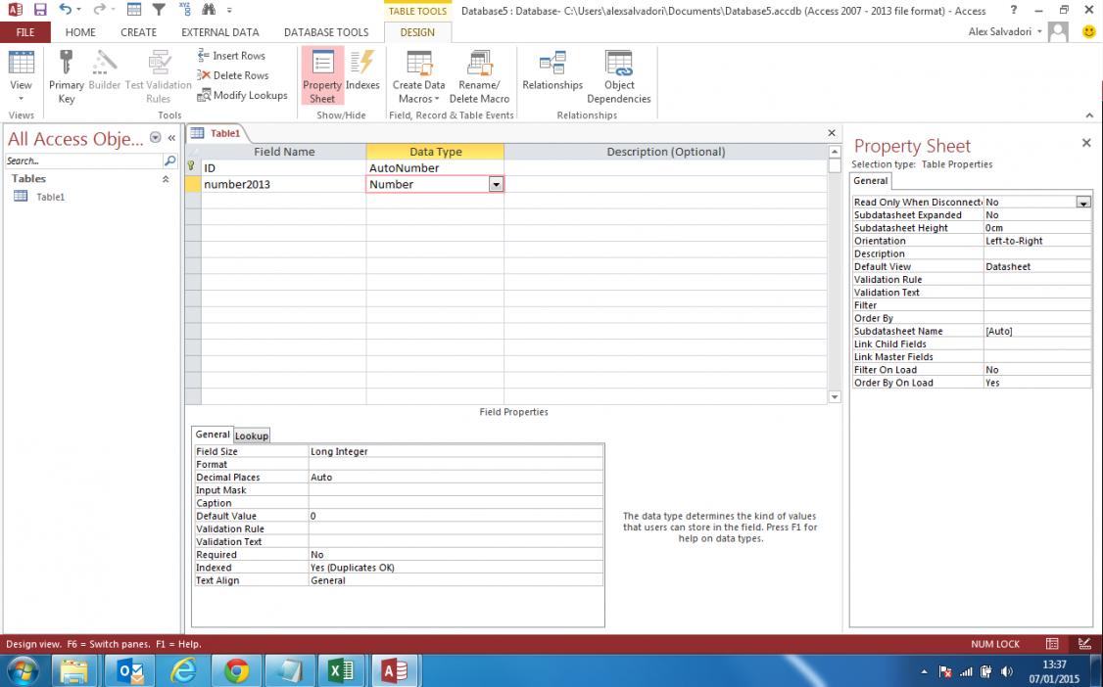1103x687 pixels.
Task: Insert Rows into the table design
Action: 231,56
